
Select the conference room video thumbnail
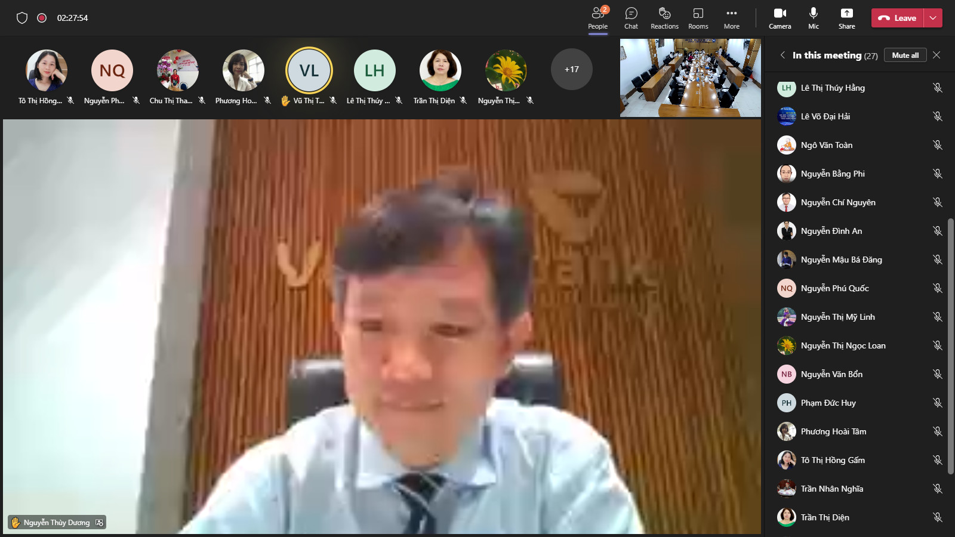tap(690, 78)
